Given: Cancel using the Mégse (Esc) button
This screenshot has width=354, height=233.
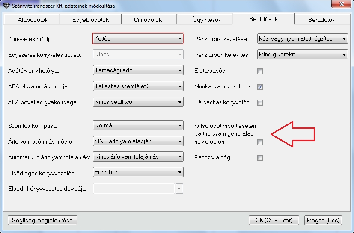Looking at the screenshot, I should (x=323, y=220).
